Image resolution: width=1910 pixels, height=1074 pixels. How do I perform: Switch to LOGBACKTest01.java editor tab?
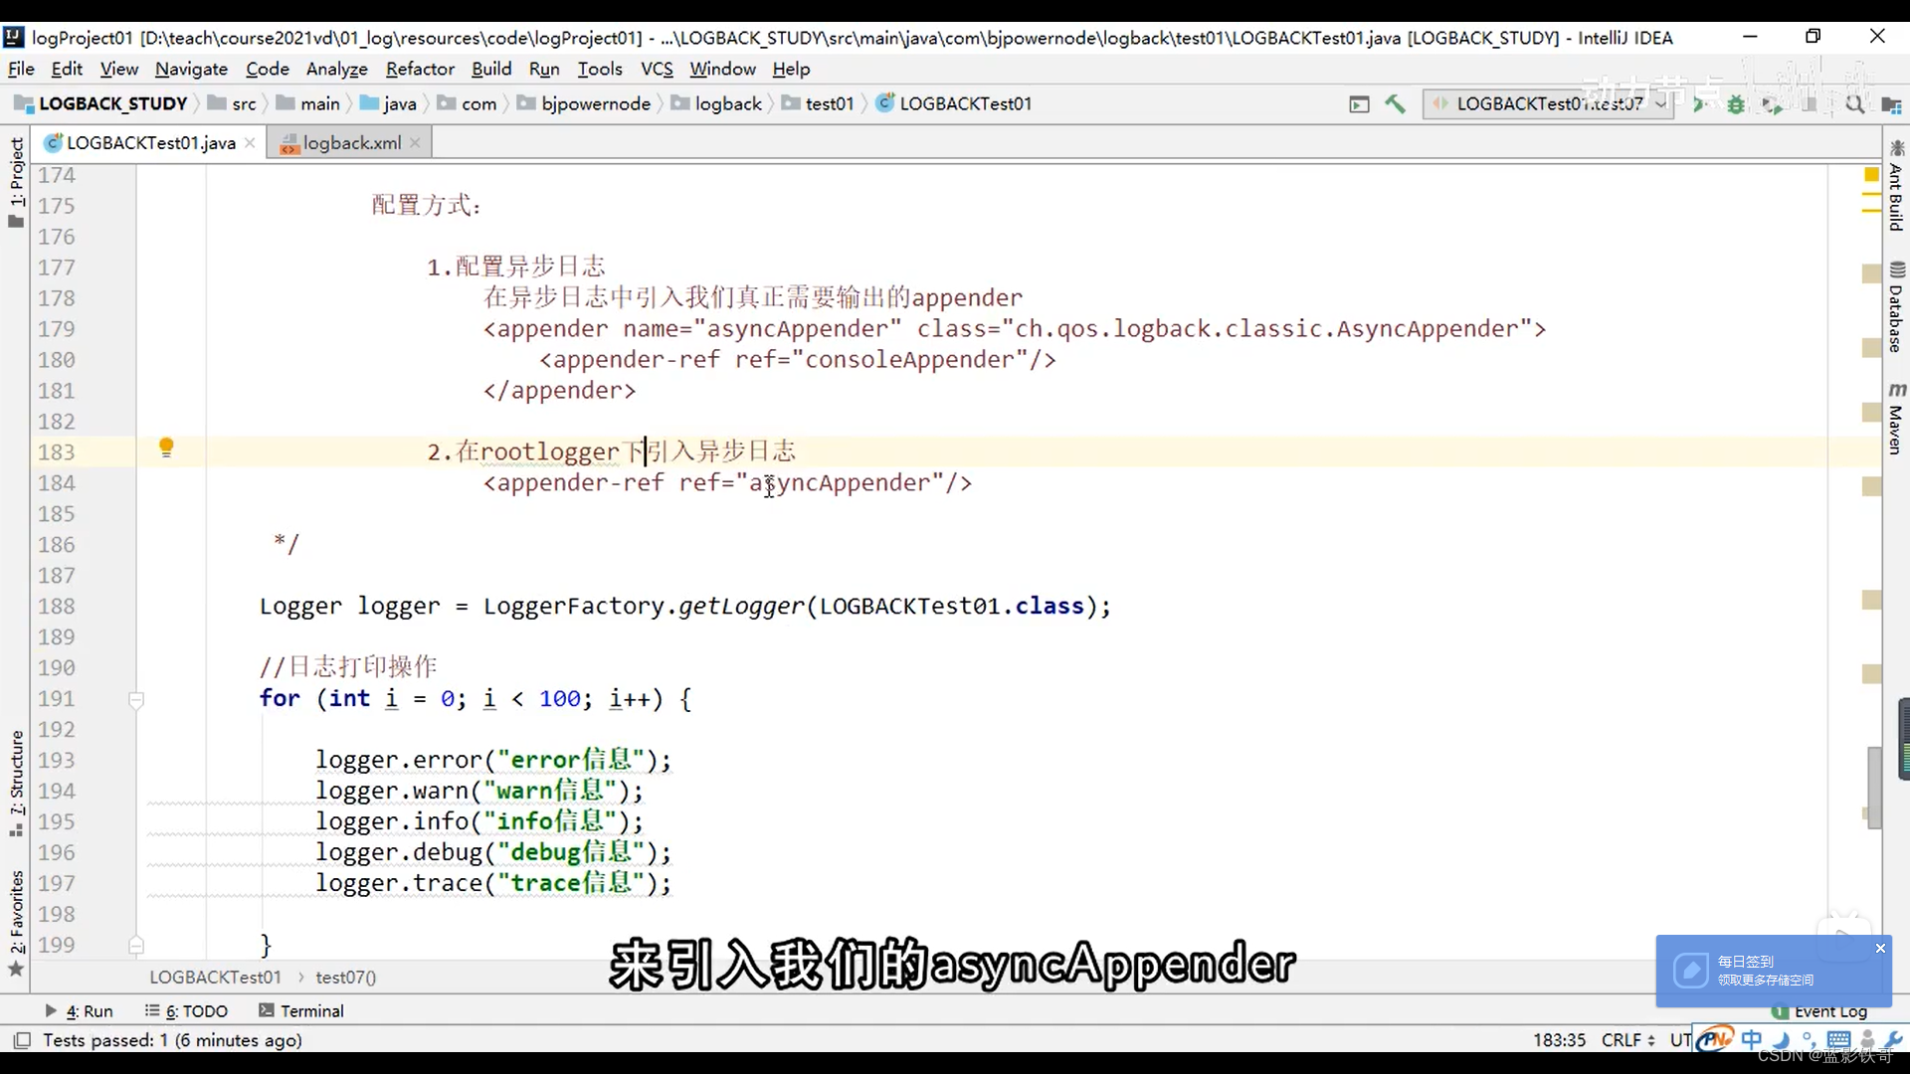tap(150, 143)
